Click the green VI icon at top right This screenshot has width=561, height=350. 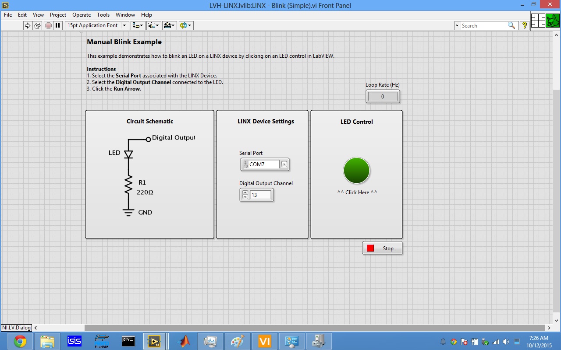pos(553,21)
